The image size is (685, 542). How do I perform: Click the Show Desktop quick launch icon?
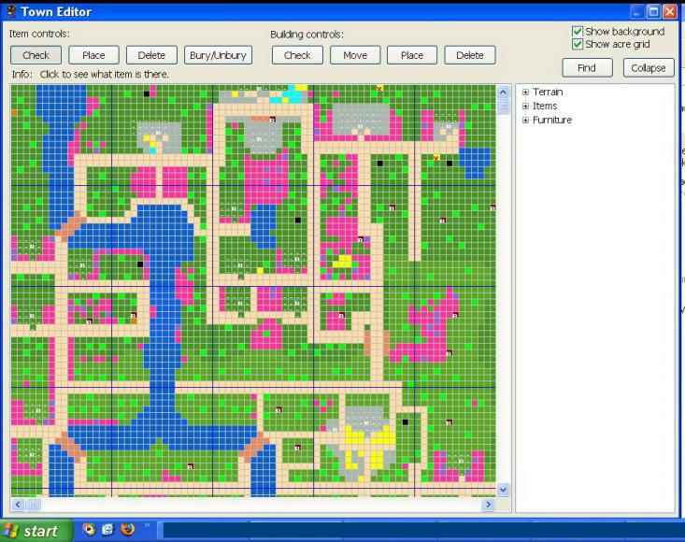[x=107, y=529]
